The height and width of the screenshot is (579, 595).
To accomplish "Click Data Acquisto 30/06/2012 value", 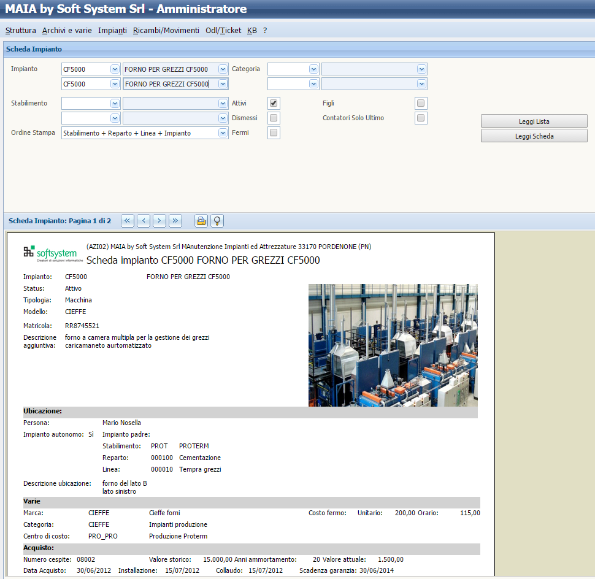I will tap(94, 570).
